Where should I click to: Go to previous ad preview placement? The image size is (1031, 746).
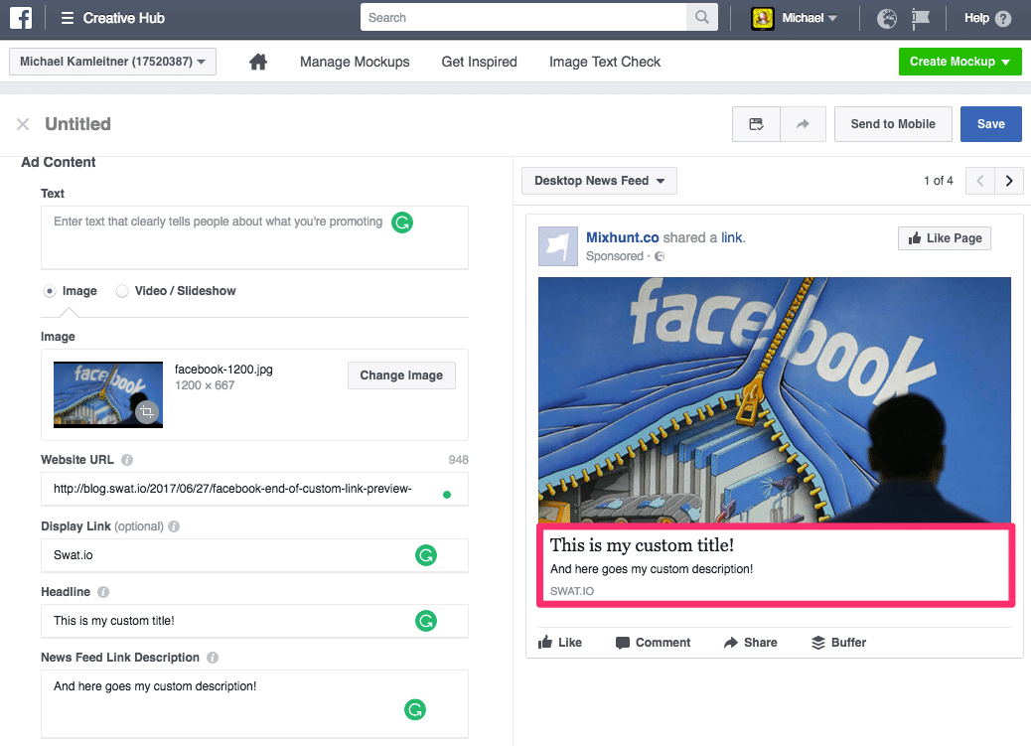[979, 181]
